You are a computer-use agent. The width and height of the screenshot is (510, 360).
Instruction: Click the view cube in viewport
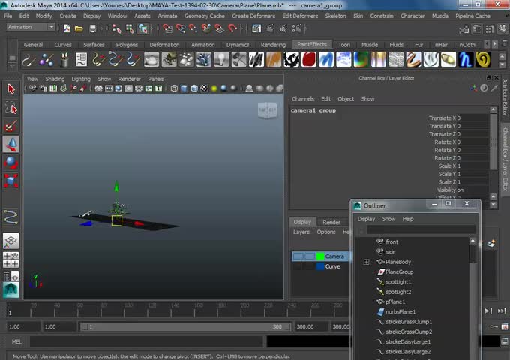[267, 110]
